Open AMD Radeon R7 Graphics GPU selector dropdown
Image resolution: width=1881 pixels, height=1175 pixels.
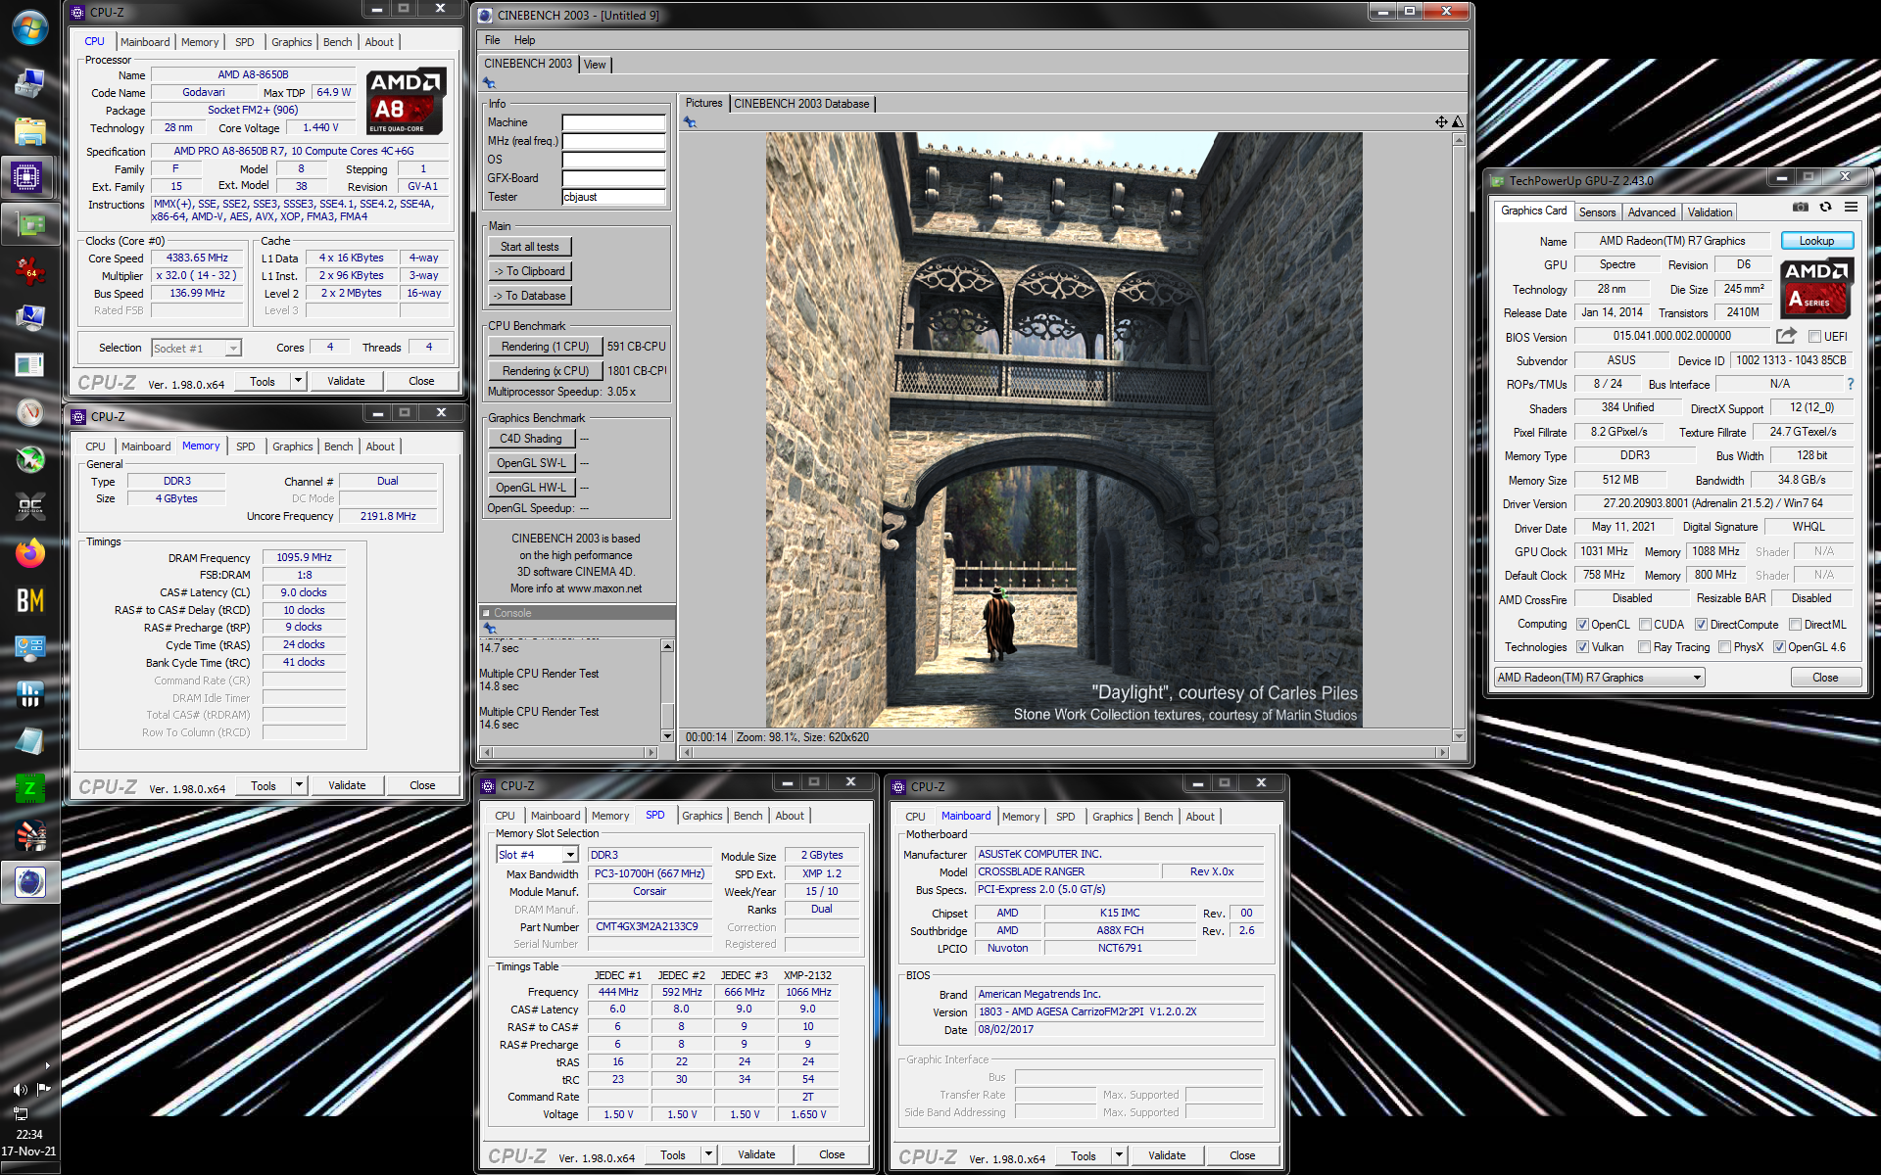pyautogui.click(x=1600, y=678)
